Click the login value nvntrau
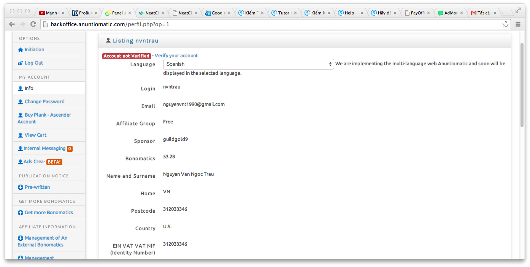530x267 pixels. pyautogui.click(x=171, y=87)
